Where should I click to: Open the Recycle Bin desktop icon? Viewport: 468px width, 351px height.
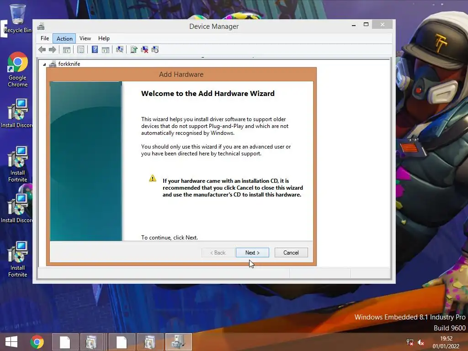point(18,18)
